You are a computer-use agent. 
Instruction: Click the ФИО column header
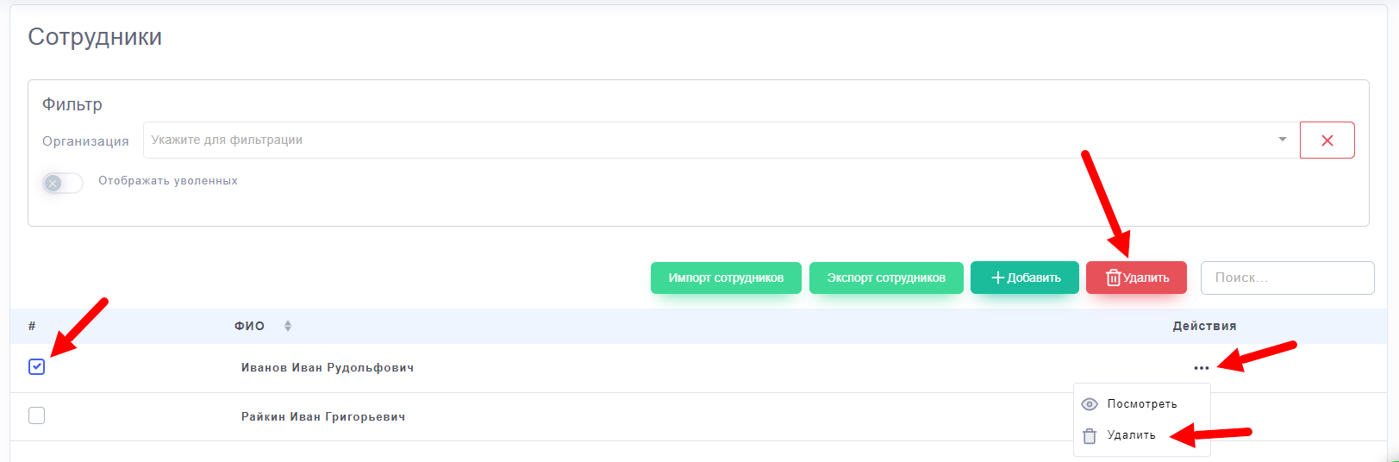[249, 326]
